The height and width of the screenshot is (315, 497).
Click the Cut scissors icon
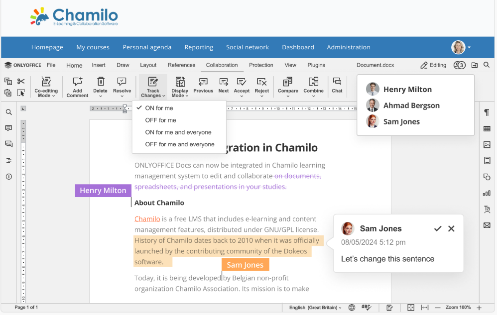coord(21,81)
